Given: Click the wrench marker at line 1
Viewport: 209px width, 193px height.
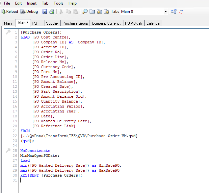Looking at the screenshot, I should pos(8,32).
